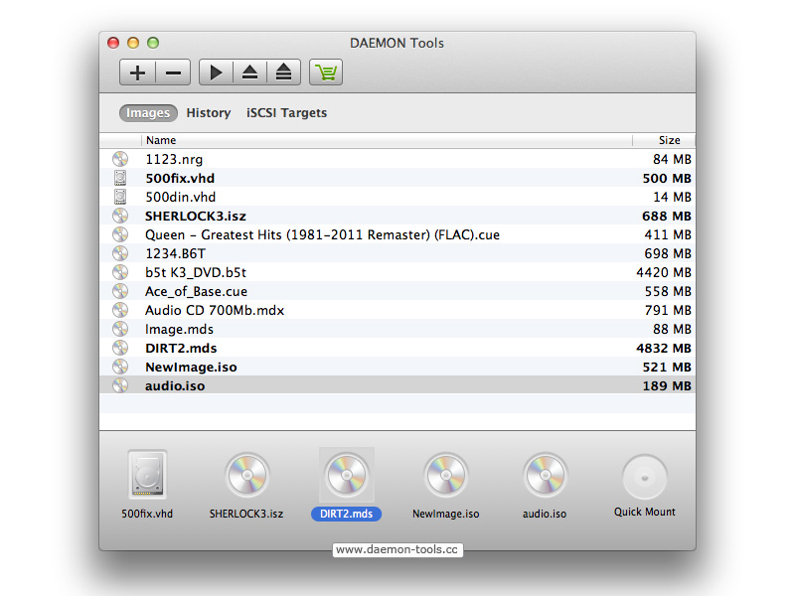Click the NewImage.iso mounted disc drive
Screen dimensions: 795x596
[x=446, y=476]
